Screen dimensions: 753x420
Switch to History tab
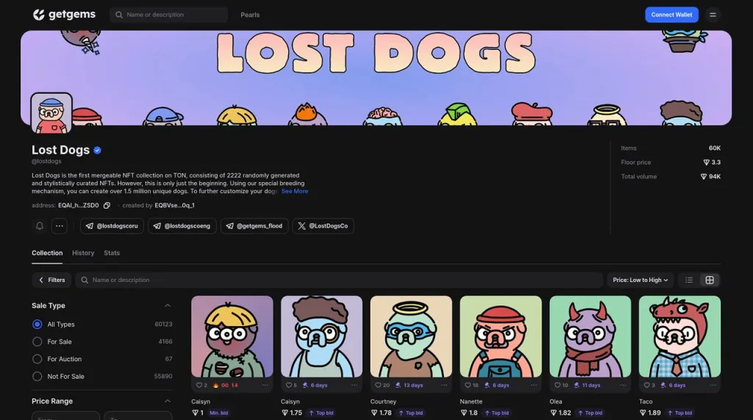83,253
